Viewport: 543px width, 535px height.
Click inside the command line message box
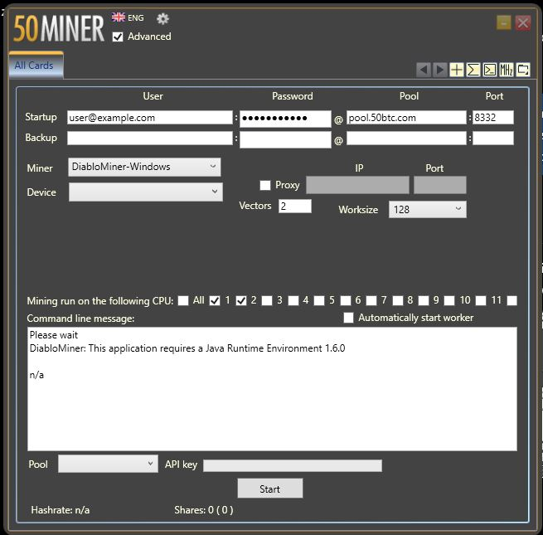point(272,389)
